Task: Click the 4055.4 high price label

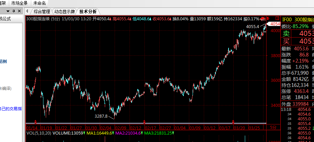Action: pos(253,26)
